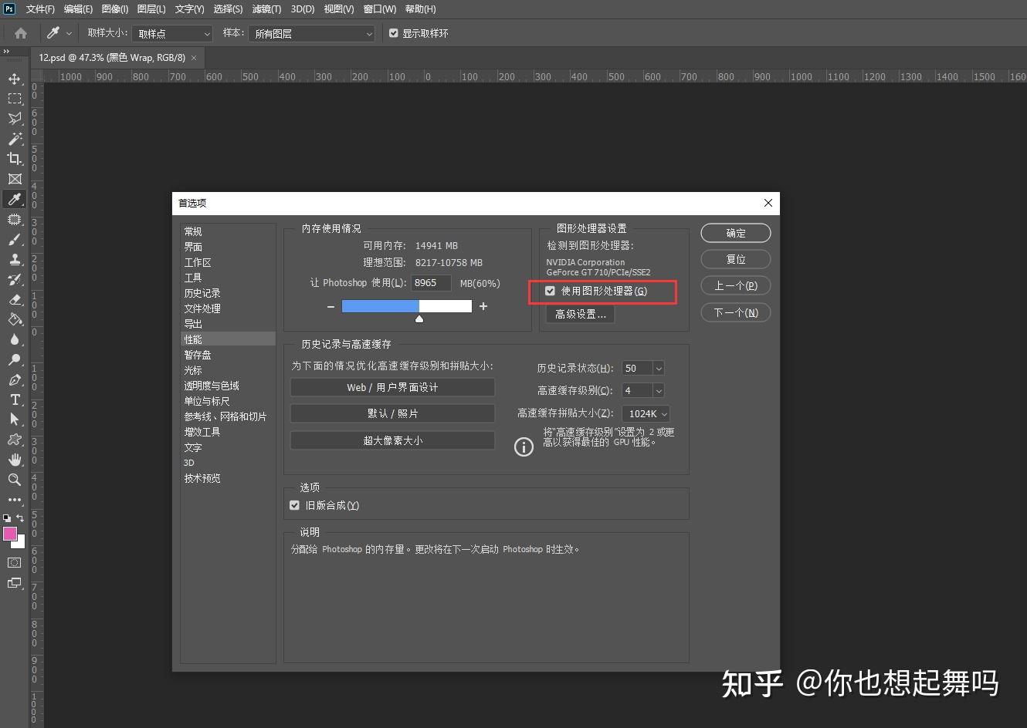Image resolution: width=1027 pixels, height=728 pixels.
Task: Click the white background color swatch
Action: click(x=21, y=543)
